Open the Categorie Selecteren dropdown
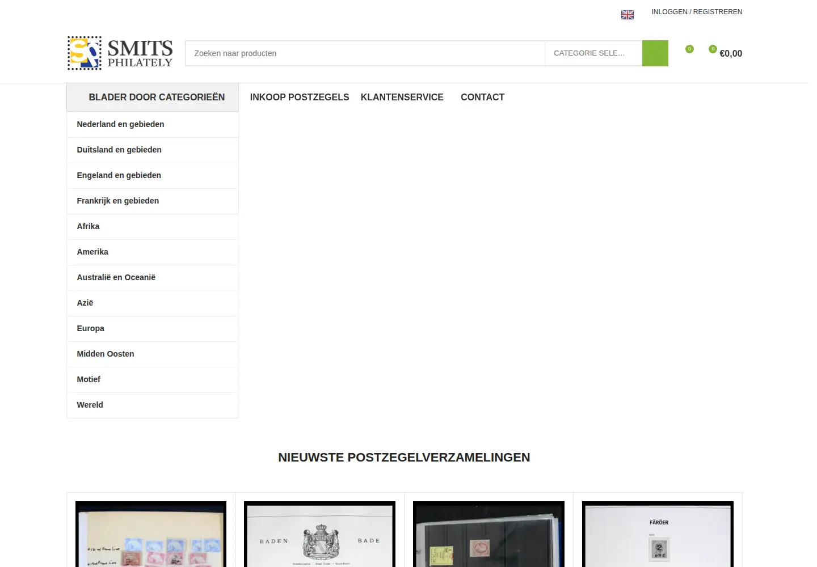 pyautogui.click(x=593, y=53)
